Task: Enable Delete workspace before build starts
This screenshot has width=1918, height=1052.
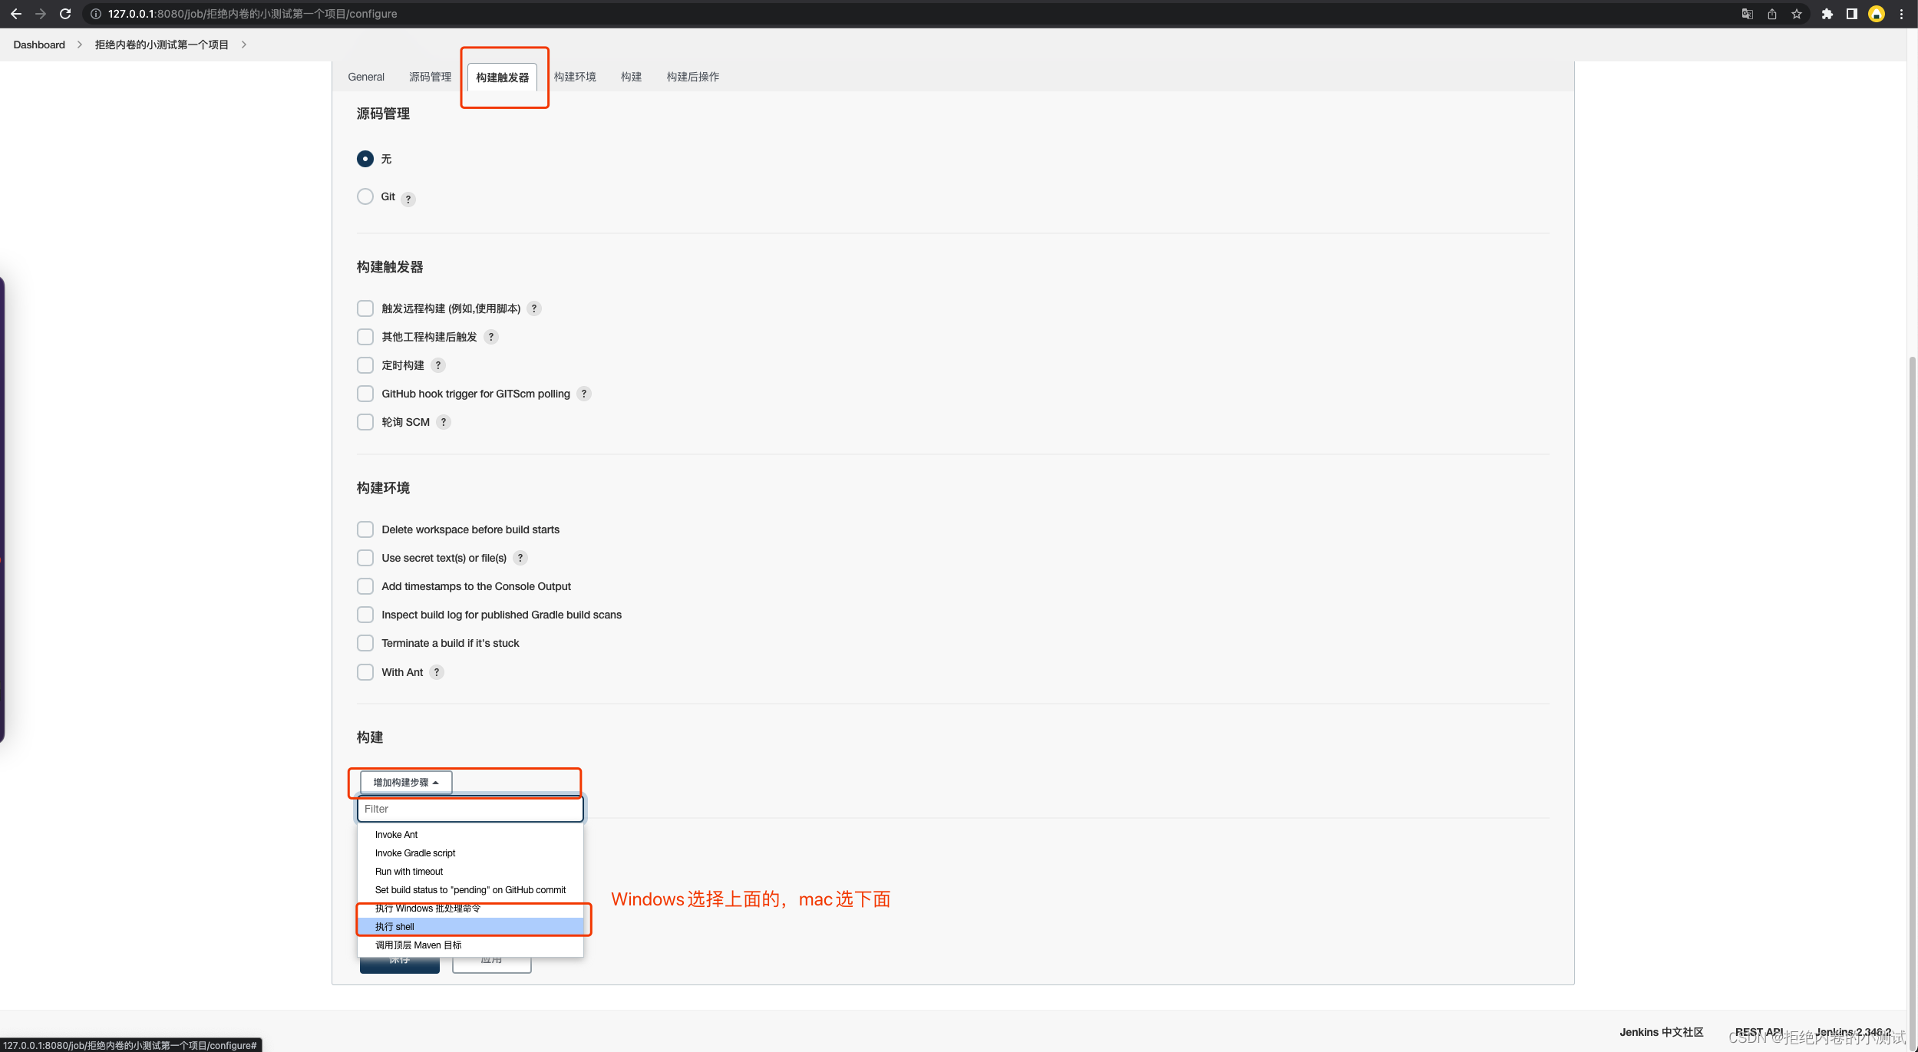Action: click(365, 529)
